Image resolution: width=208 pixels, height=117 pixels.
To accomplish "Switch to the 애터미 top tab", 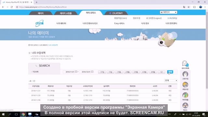I will 41,13.
